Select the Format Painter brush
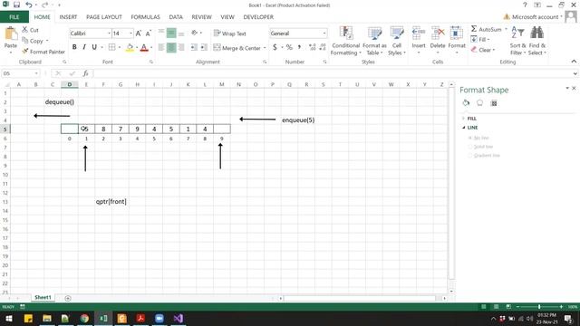Screen dimensions: 580x326 [25, 52]
